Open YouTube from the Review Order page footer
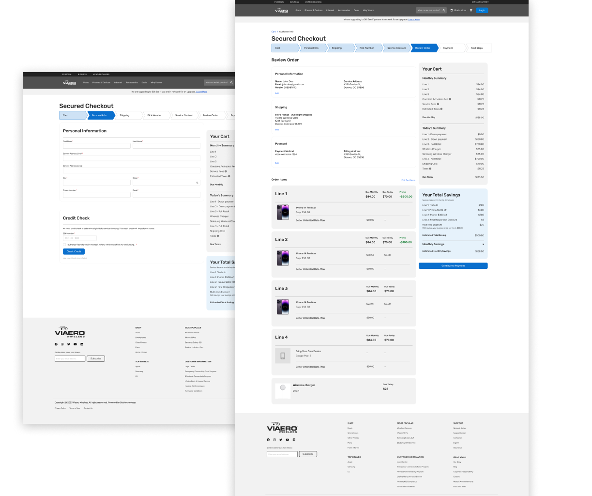592x496 pixels. click(x=287, y=440)
